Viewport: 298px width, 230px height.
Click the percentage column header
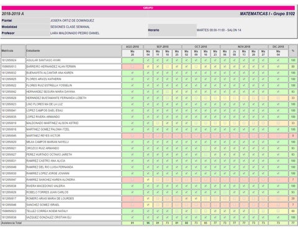pyautogui.click(x=293, y=51)
